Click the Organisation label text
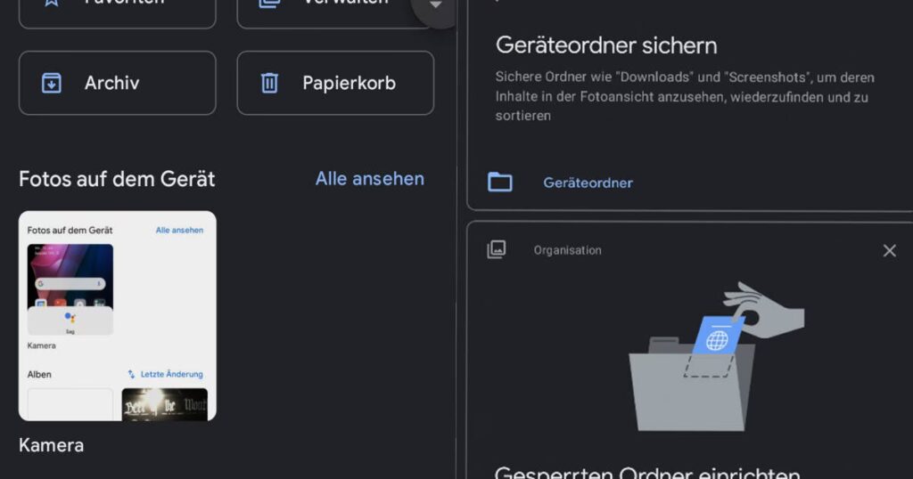 [x=567, y=250]
